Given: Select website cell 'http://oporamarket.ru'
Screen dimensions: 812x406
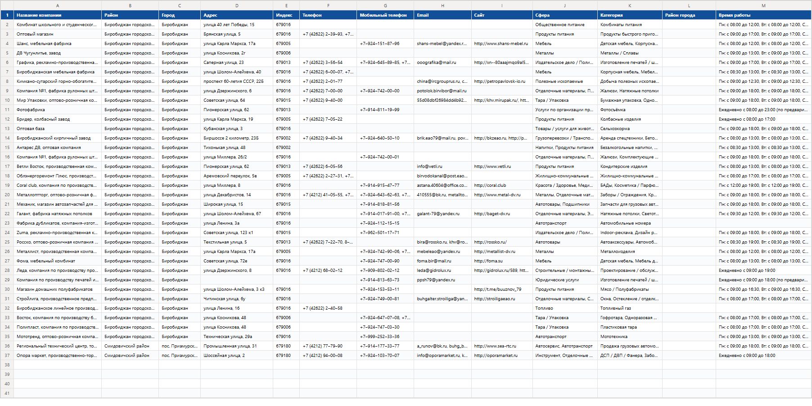Looking at the screenshot, I should [502, 356].
